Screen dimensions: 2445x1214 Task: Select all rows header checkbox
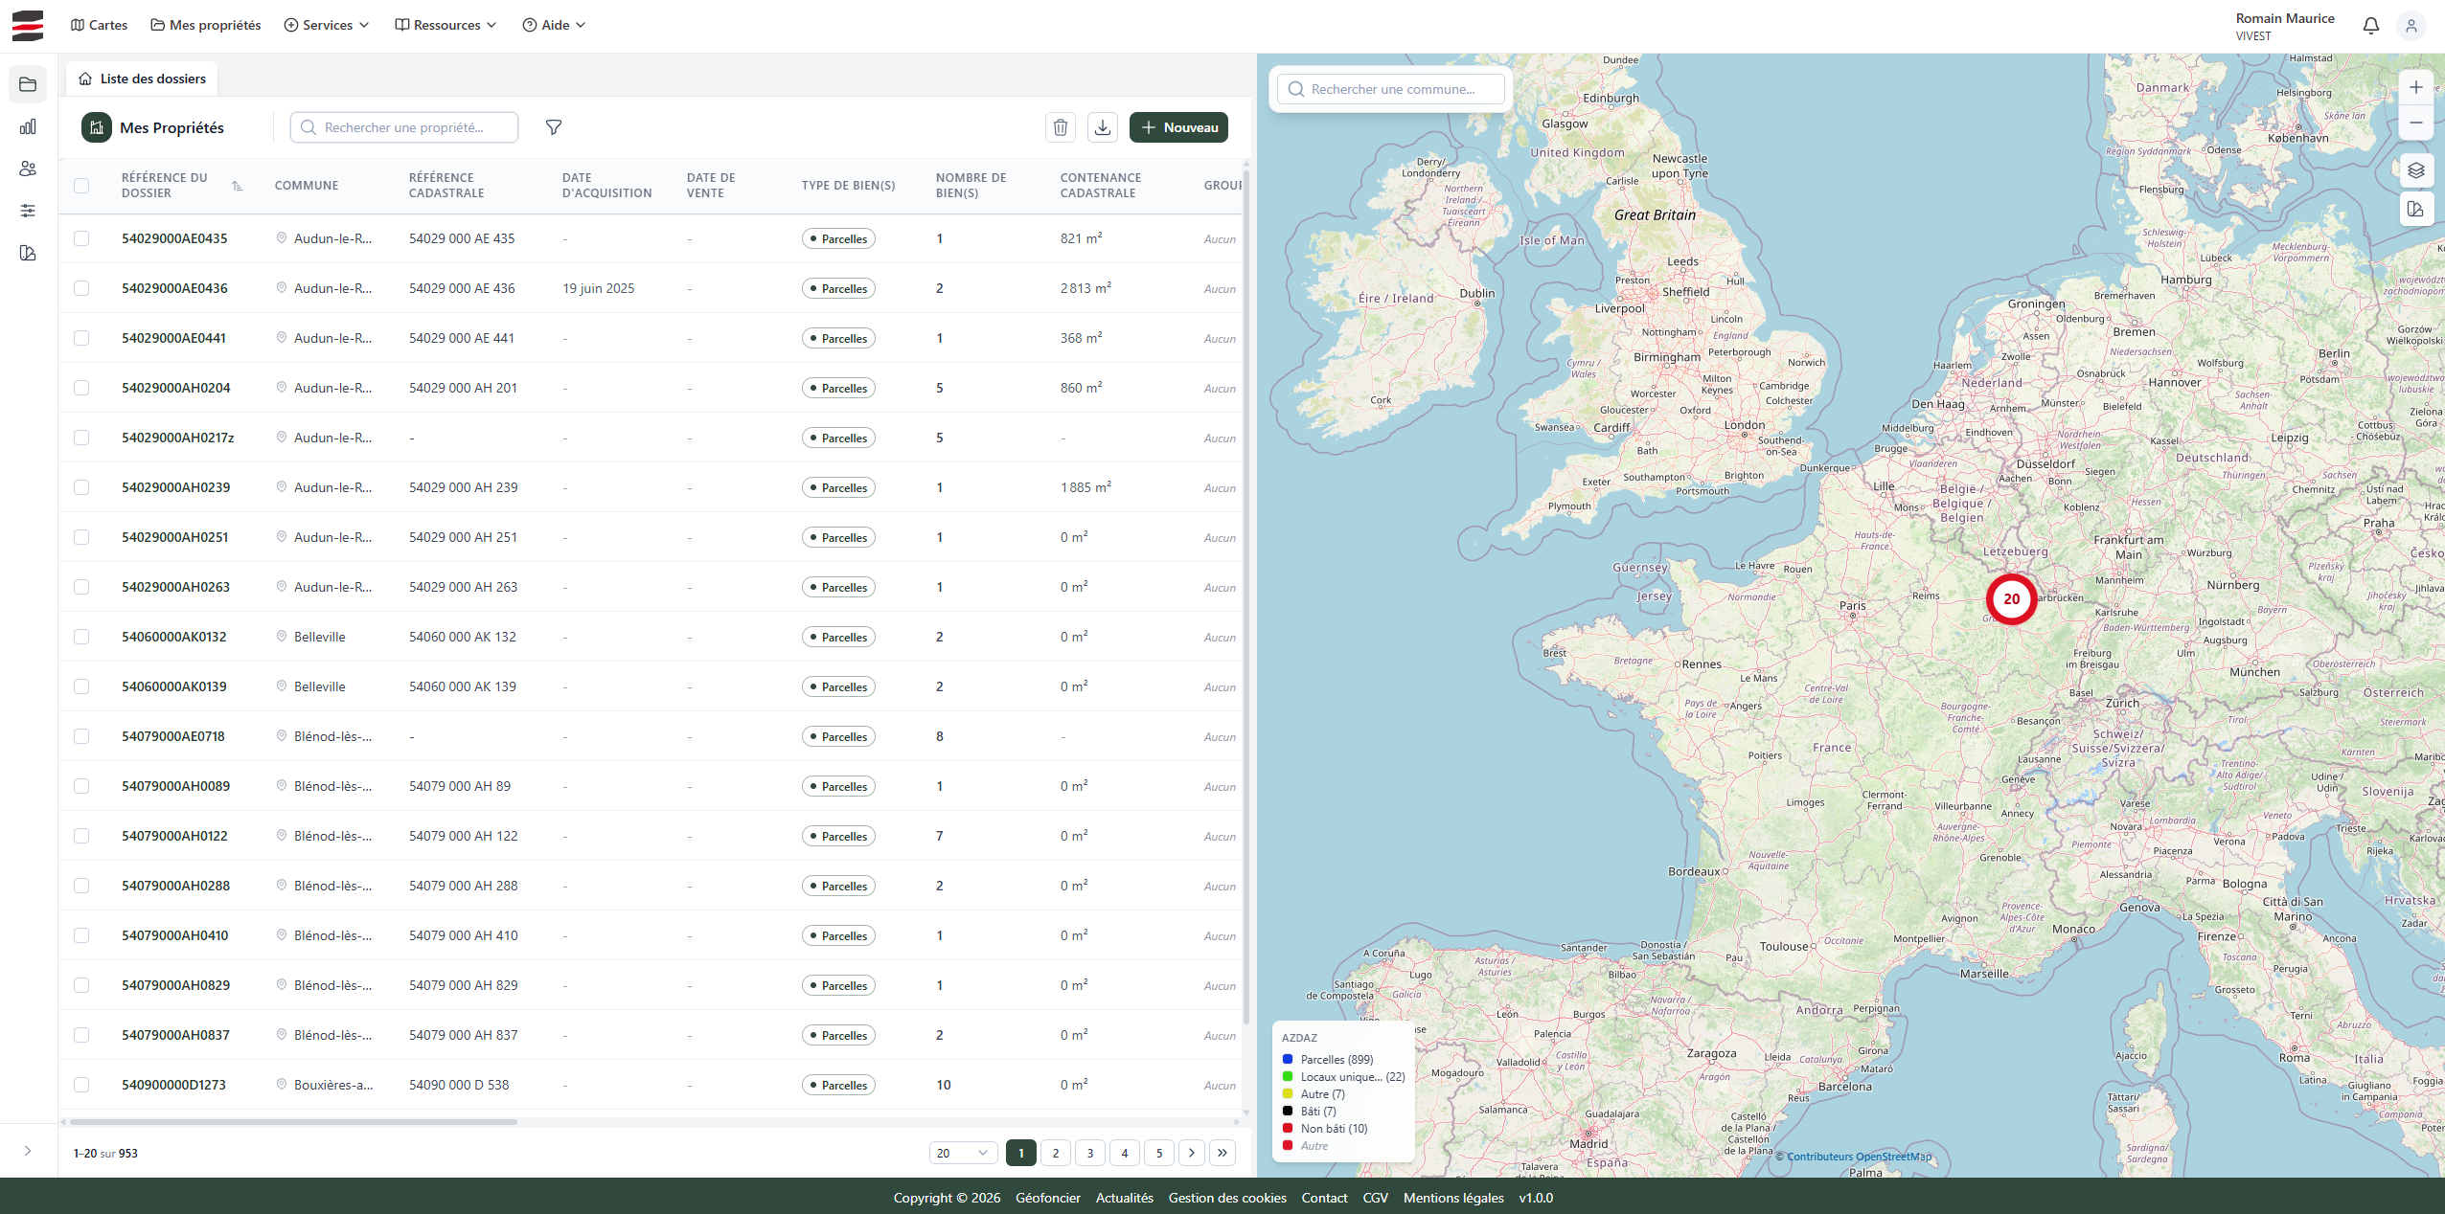(81, 186)
